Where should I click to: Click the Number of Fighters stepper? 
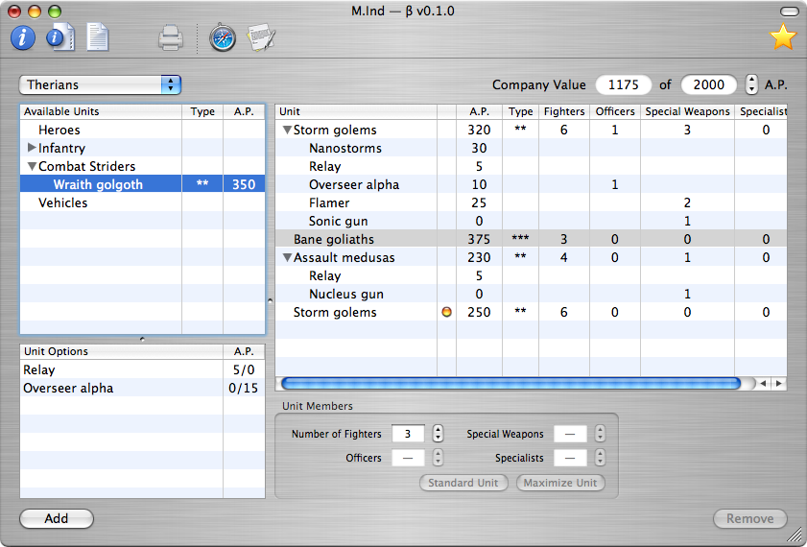click(x=438, y=434)
